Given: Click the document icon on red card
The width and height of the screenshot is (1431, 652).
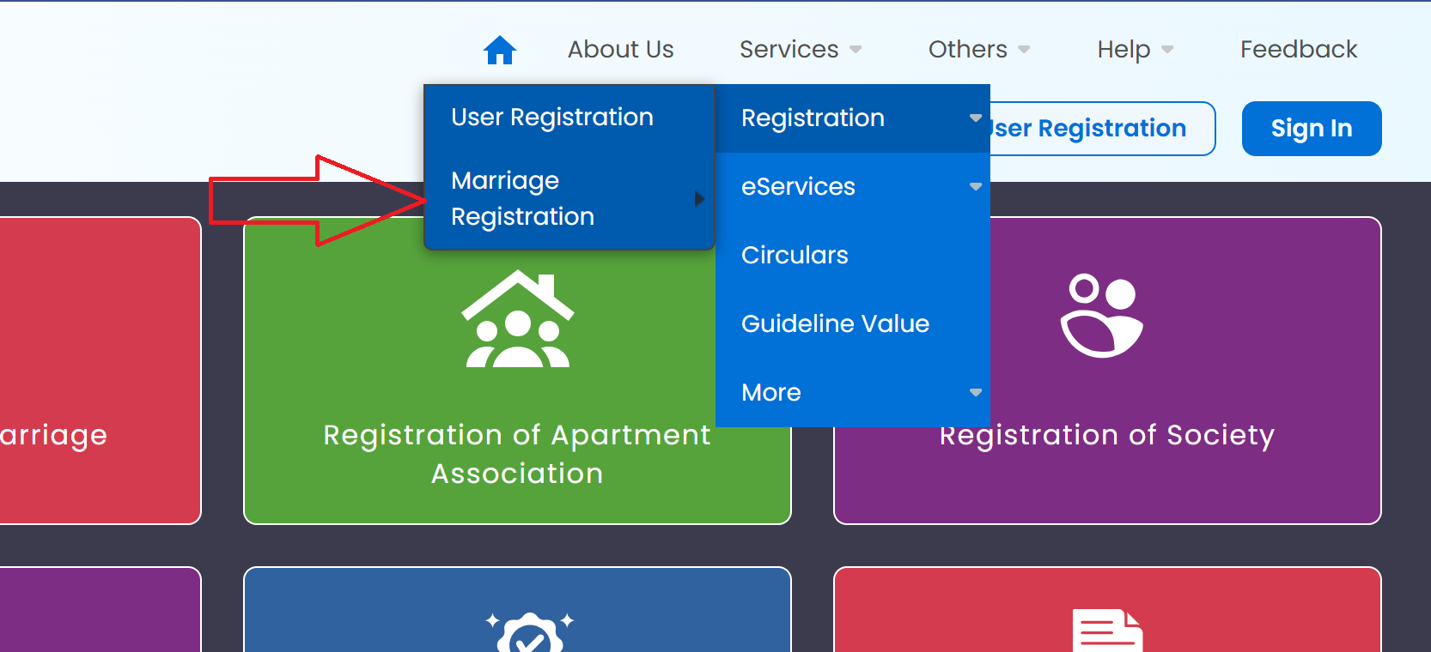Looking at the screenshot, I should click(x=1106, y=632).
